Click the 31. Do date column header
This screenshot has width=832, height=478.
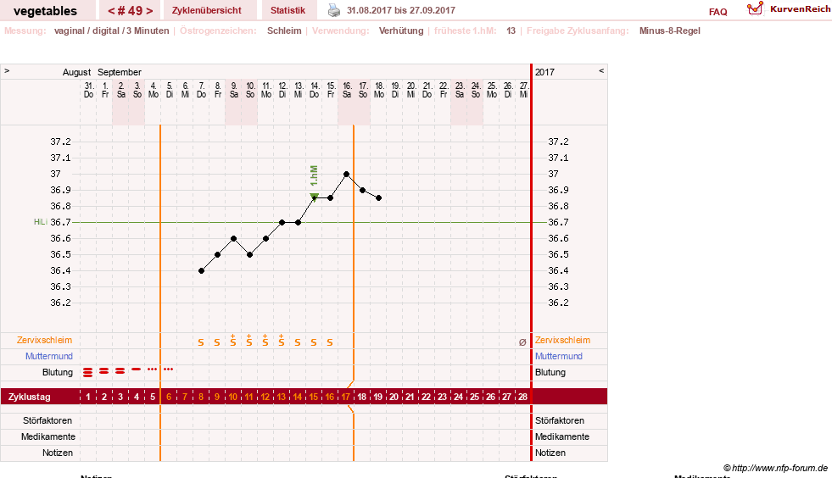(88, 90)
